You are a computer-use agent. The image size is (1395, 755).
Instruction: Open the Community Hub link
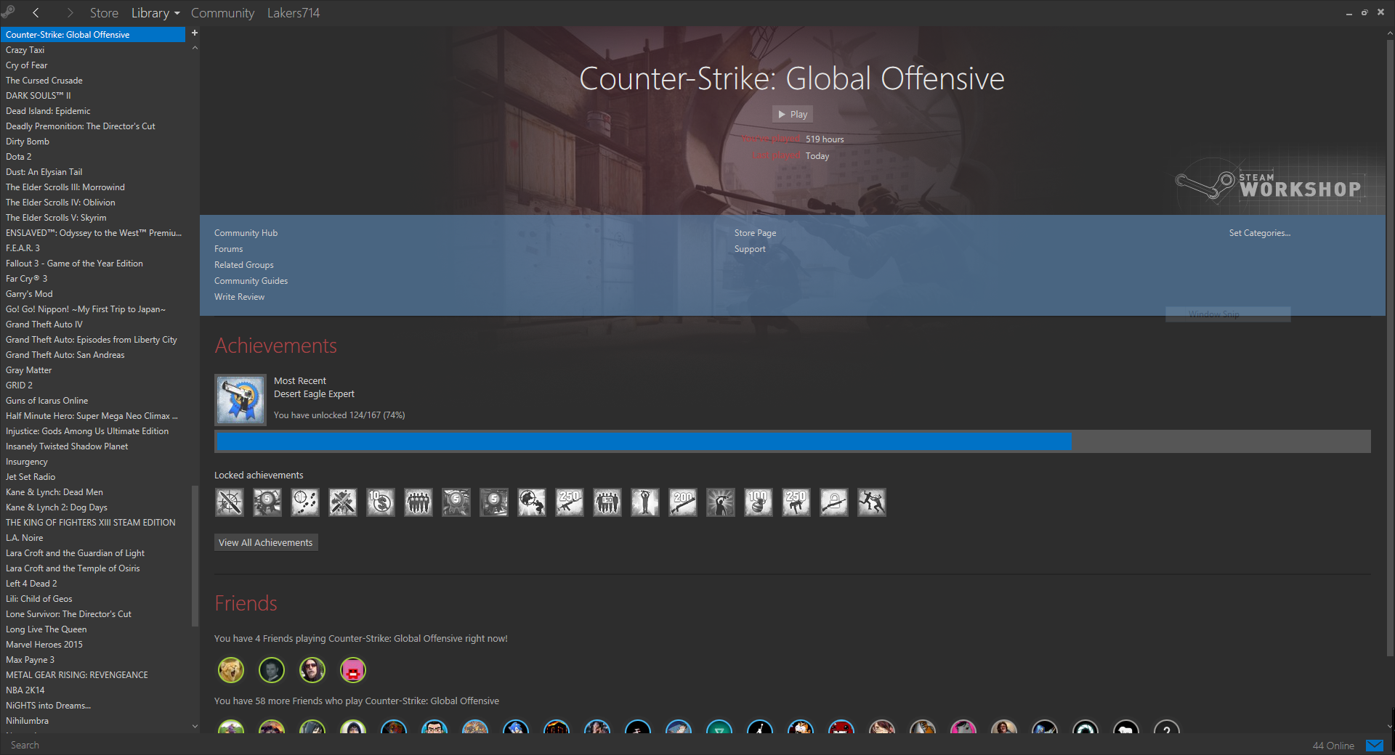[x=246, y=233]
